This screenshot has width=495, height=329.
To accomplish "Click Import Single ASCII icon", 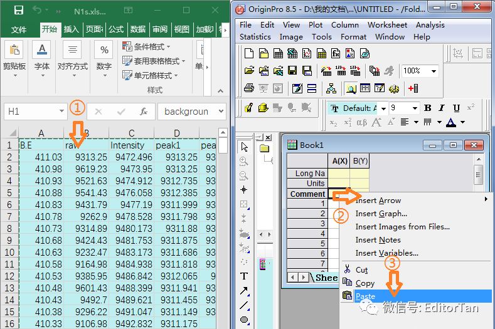I will [x=341, y=71].
